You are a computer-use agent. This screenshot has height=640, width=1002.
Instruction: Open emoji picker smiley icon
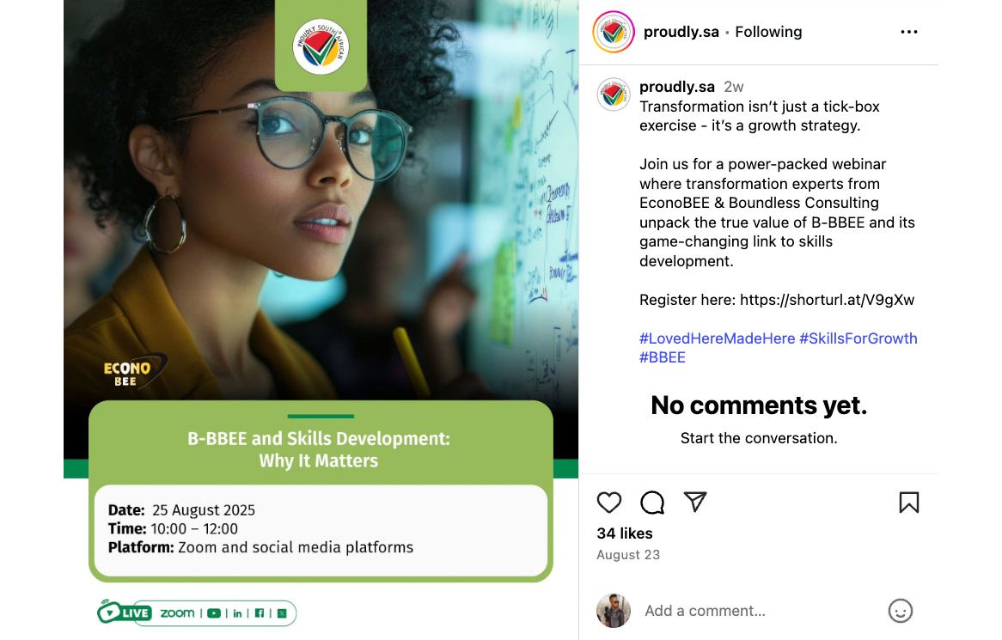(901, 611)
